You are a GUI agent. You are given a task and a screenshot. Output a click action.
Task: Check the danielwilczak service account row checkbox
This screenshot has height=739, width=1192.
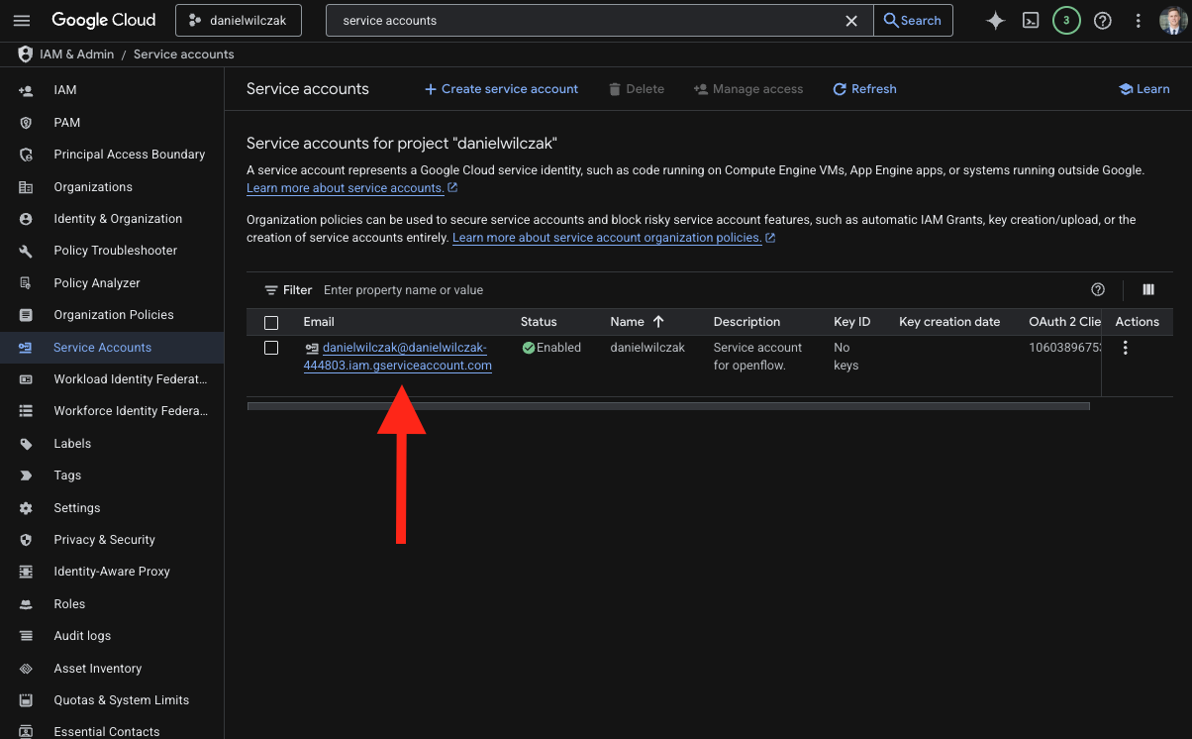pyautogui.click(x=271, y=348)
